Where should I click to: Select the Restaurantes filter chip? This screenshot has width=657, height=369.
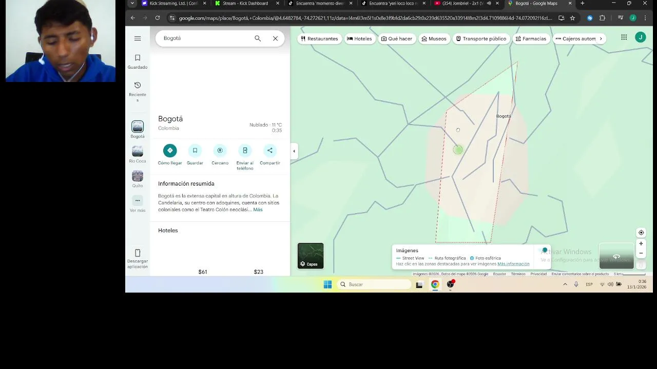319,38
